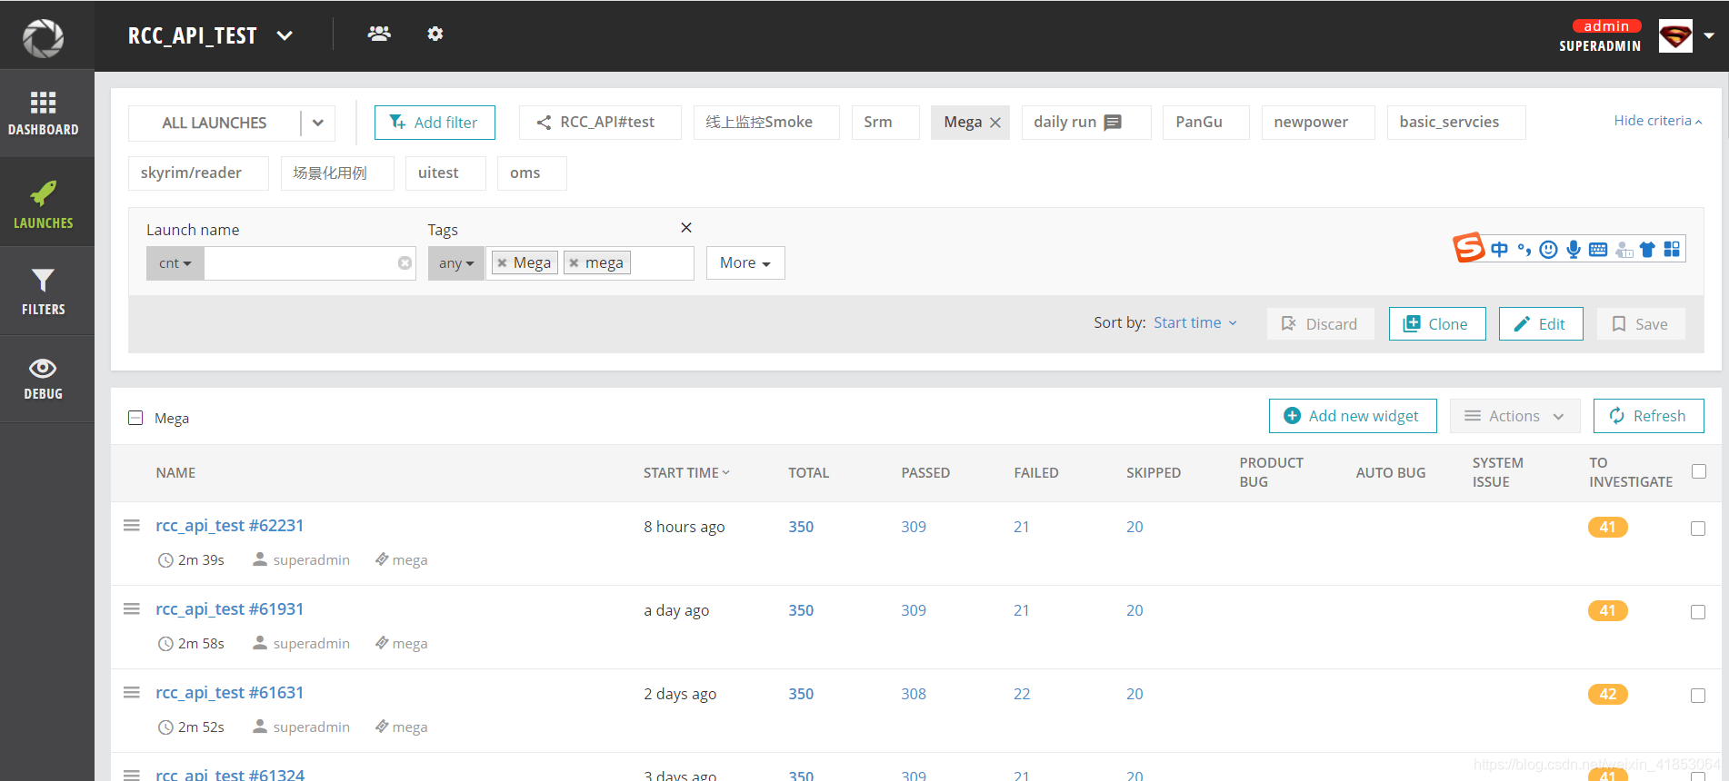The width and height of the screenshot is (1729, 781).
Task: Switch to Srm filter tab
Action: pyautogui.click(x=885, y=123)
